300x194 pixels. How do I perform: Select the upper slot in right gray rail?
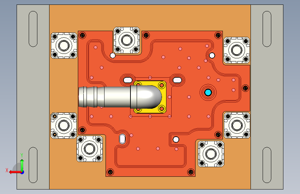(x=267, y=29)
